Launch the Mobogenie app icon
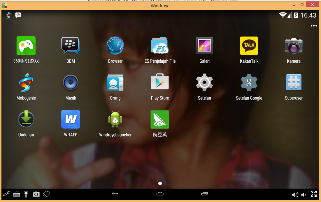 tap(26, 82)
